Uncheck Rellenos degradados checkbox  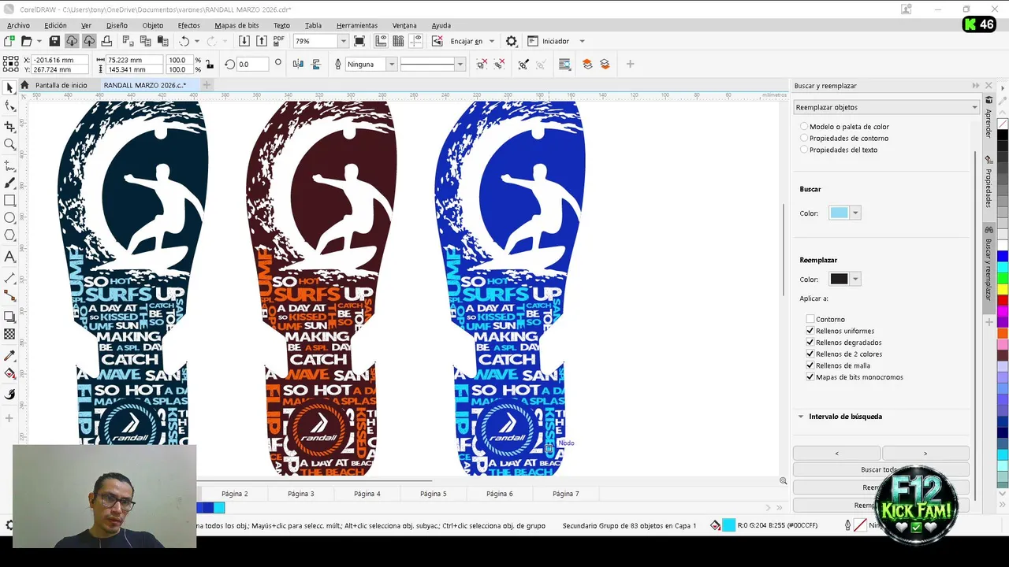point(810,343)
